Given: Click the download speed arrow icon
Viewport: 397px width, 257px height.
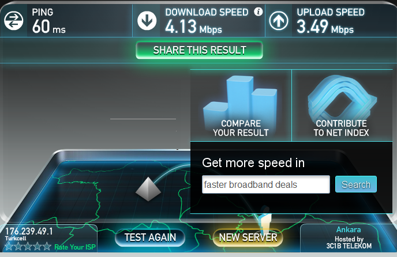Looking at the screenshot, I should [147, 21].
